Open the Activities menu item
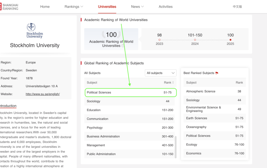The width and height of the screenshot is (267, 168). point(165,7)
